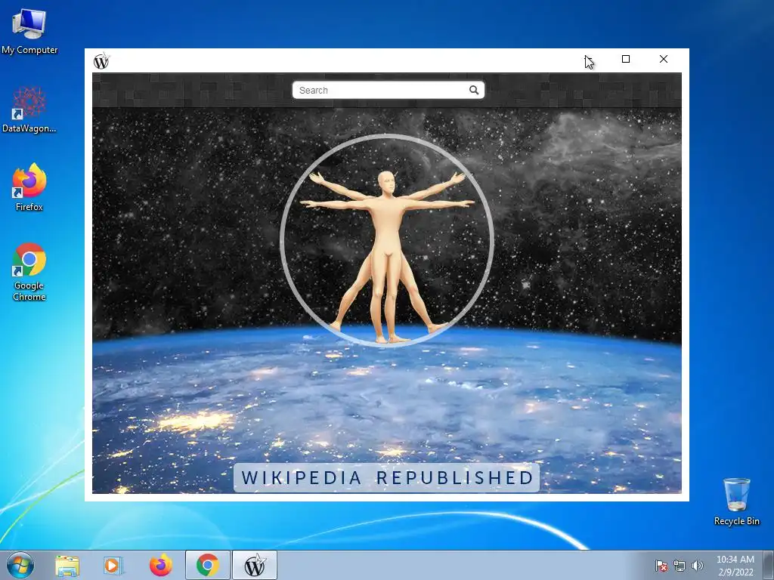The image size is (774, 580).
Task: Open Windows Explorer from taskbar
Action: tap(67, 566)
